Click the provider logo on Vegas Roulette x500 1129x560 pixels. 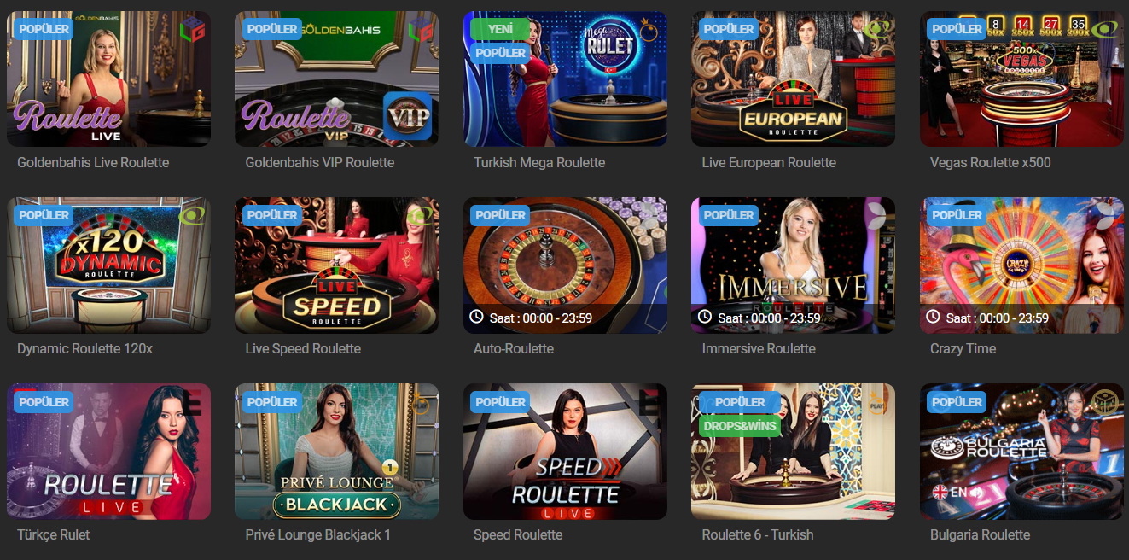pos(1106,29)
